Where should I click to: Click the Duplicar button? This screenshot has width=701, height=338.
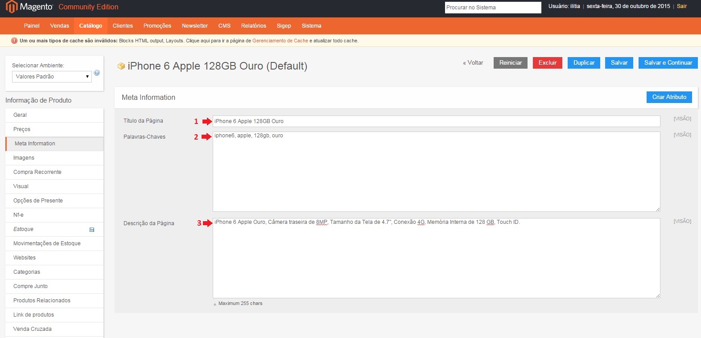click(584, 63)
